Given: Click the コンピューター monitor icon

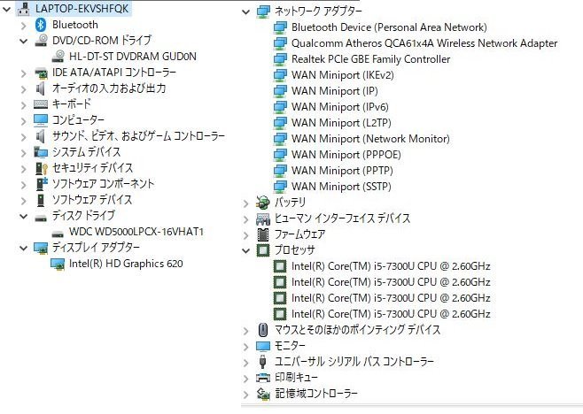Looking at the screenshot, I should pyautogui.click(x=41, y=120).
